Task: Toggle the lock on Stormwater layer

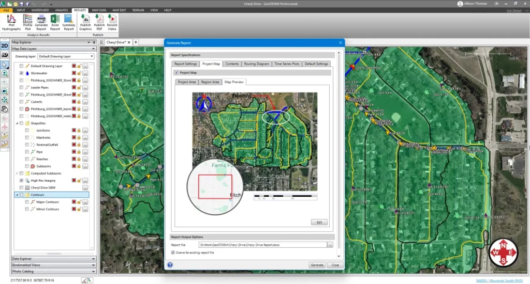Action: (79, 73)
